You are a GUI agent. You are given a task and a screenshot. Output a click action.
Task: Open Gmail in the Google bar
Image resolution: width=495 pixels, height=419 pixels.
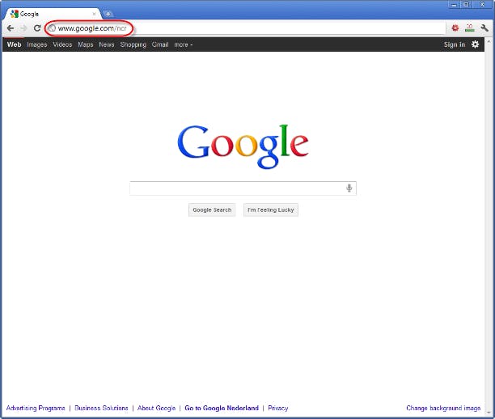tap(160, 44)
